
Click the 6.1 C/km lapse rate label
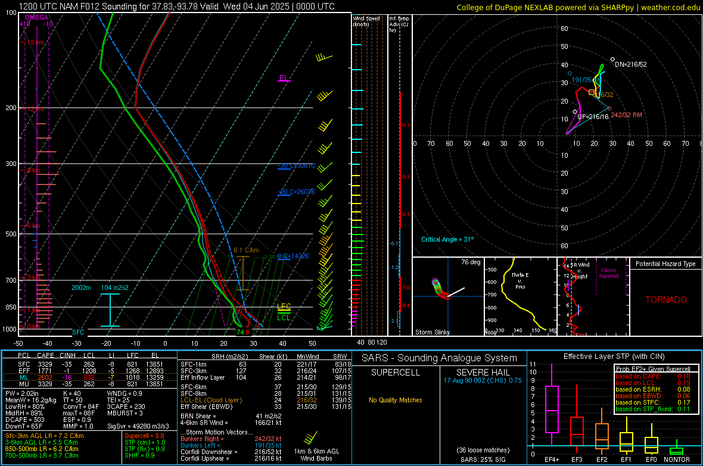pyautogui.click(x=246, y=250)
